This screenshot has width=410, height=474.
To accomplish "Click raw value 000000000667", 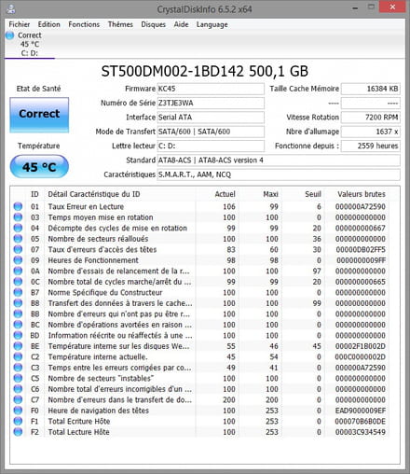I will [361, 228].
